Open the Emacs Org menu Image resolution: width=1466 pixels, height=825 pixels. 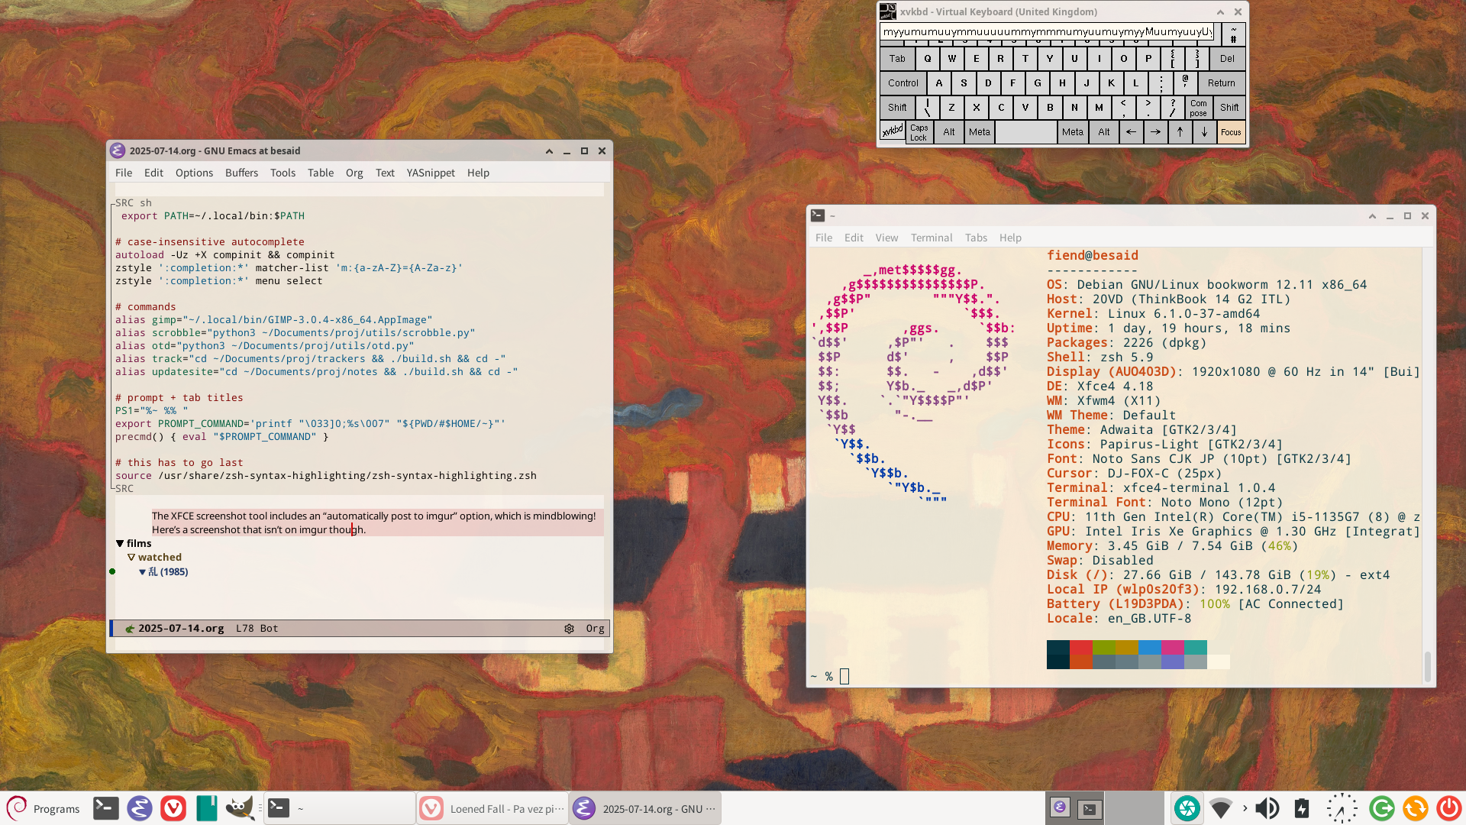354,173
